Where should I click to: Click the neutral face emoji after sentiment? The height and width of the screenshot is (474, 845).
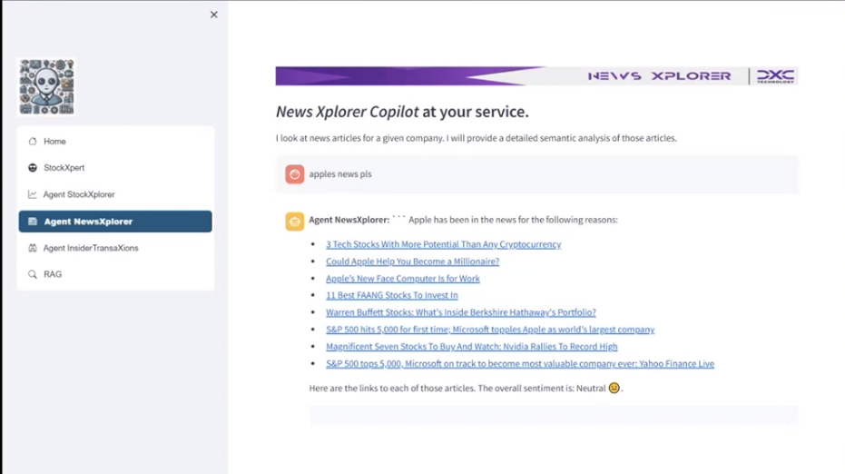coord(614,388)
